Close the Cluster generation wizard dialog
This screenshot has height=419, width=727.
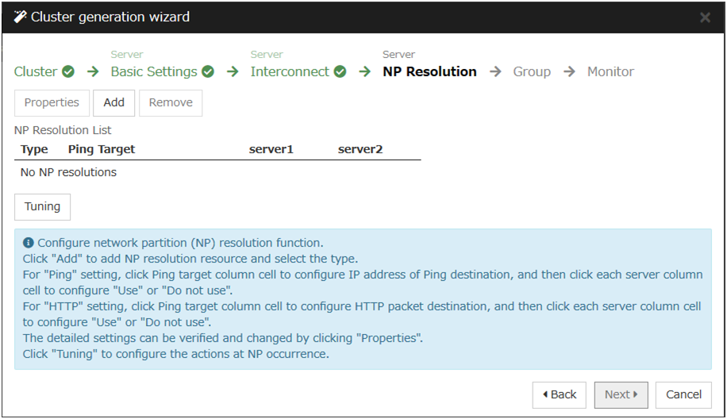coord(705,17)
